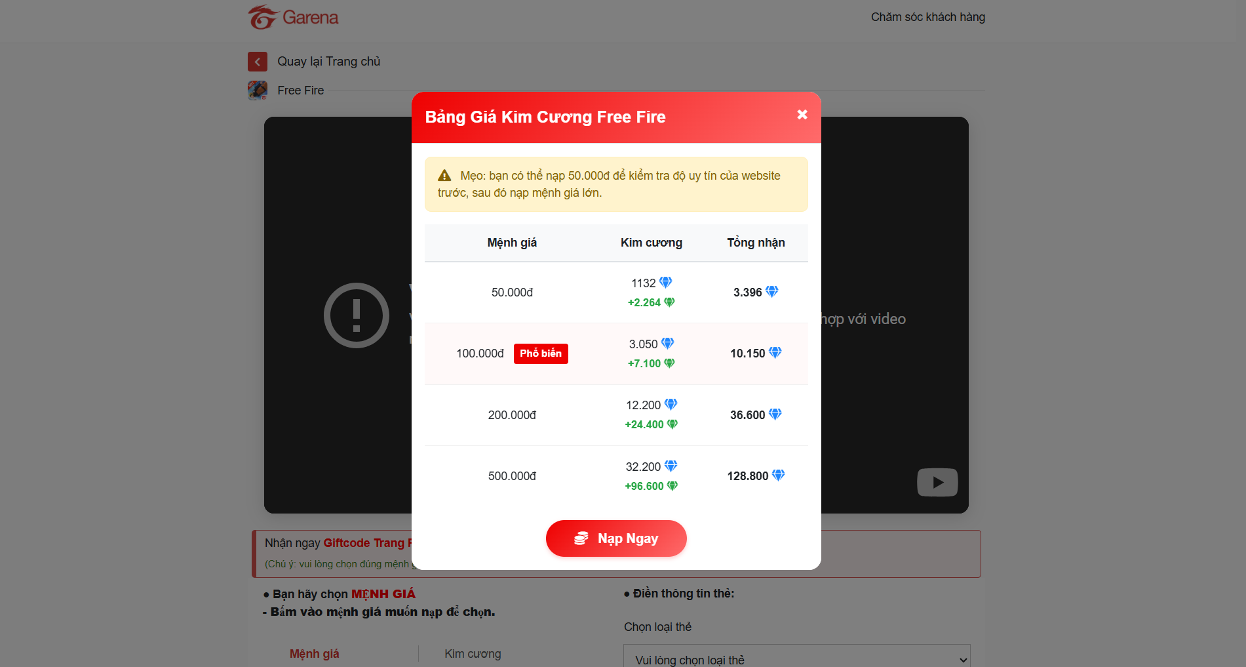Click the total value 128.800

point(748,476)
